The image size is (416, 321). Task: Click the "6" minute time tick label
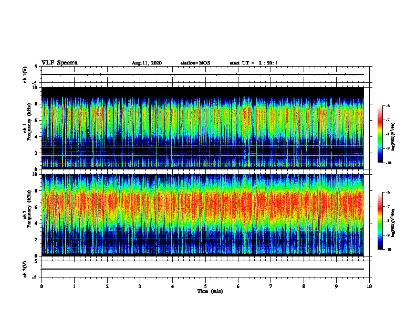click(238, 286)
